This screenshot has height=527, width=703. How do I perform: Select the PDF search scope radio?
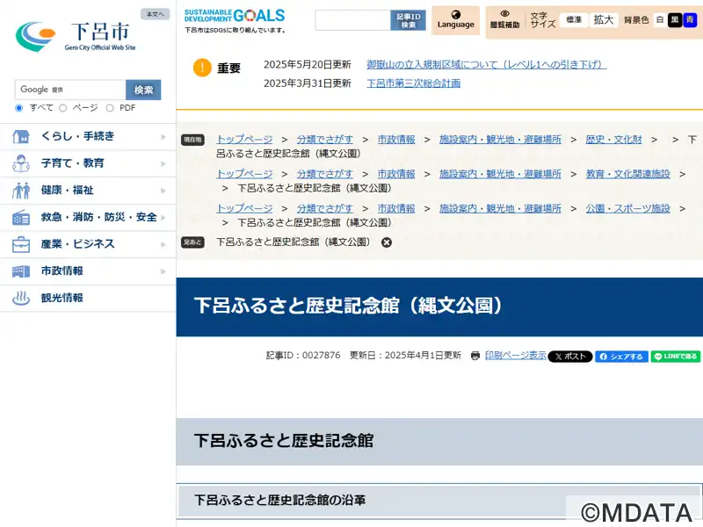[110, 108]
